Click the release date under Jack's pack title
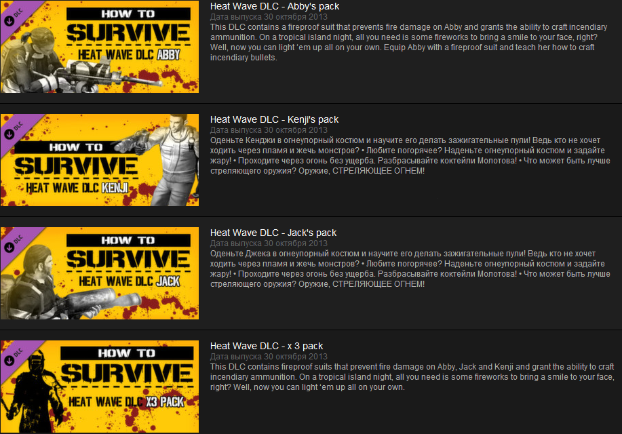Viewport: 622px width, 434px height. (x=269, y=243)
